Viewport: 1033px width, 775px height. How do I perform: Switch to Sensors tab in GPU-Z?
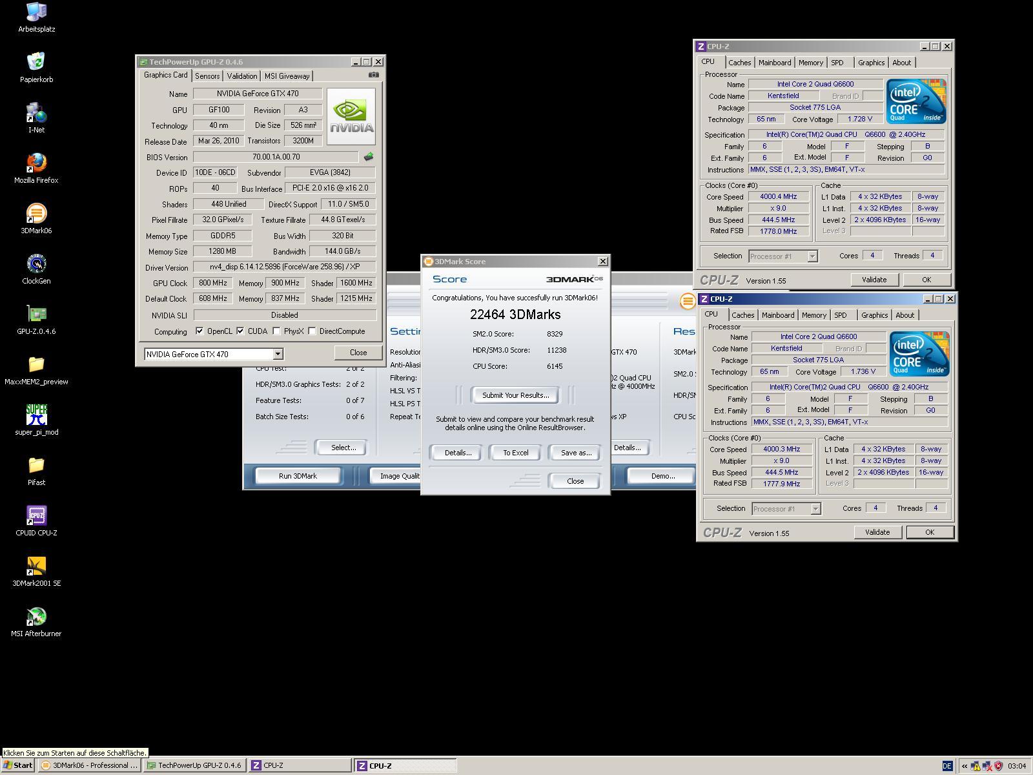click(207, 76)
